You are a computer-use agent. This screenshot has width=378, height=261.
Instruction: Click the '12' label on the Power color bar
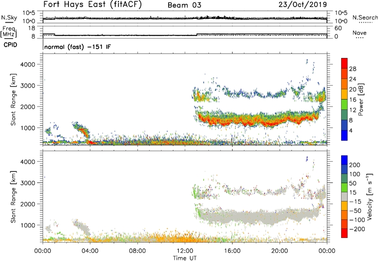pos(352,110)
